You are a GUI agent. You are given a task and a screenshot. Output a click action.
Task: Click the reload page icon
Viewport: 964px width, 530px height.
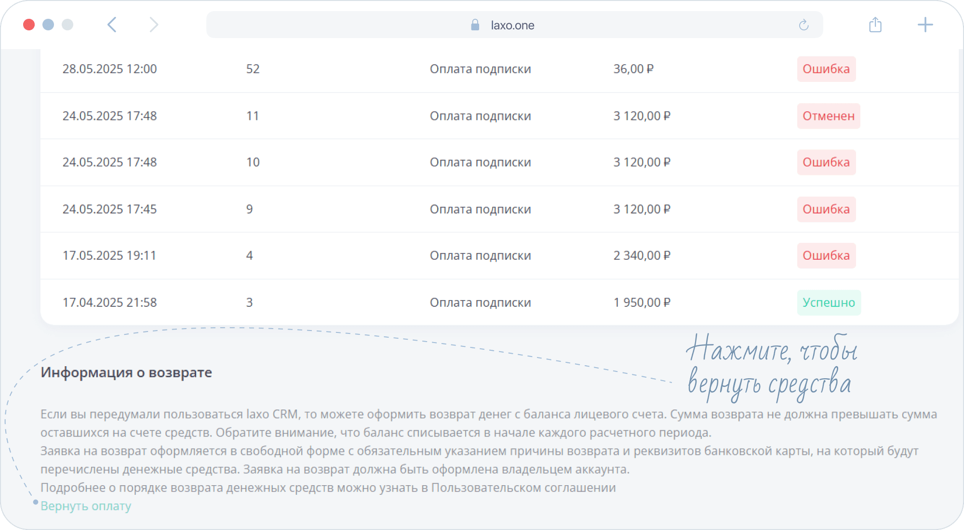[803, 25]
